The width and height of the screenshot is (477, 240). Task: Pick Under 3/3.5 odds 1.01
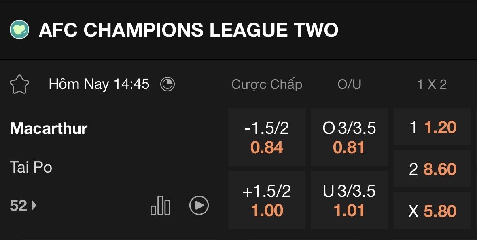tap(349, 200)
